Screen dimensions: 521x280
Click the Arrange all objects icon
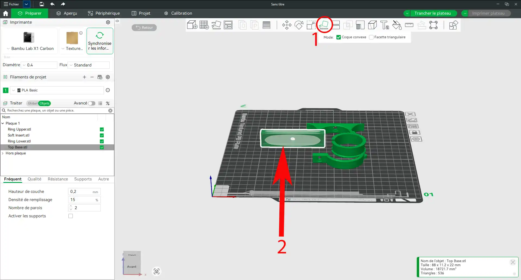pyautogui.click(x=228, y=25)
